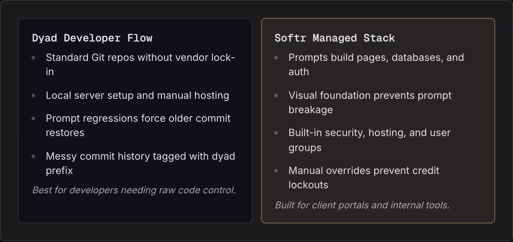Click 'Built-in security, hosting, and user groups'
Viewport: 513px width, 242px height.
(370, 140)
